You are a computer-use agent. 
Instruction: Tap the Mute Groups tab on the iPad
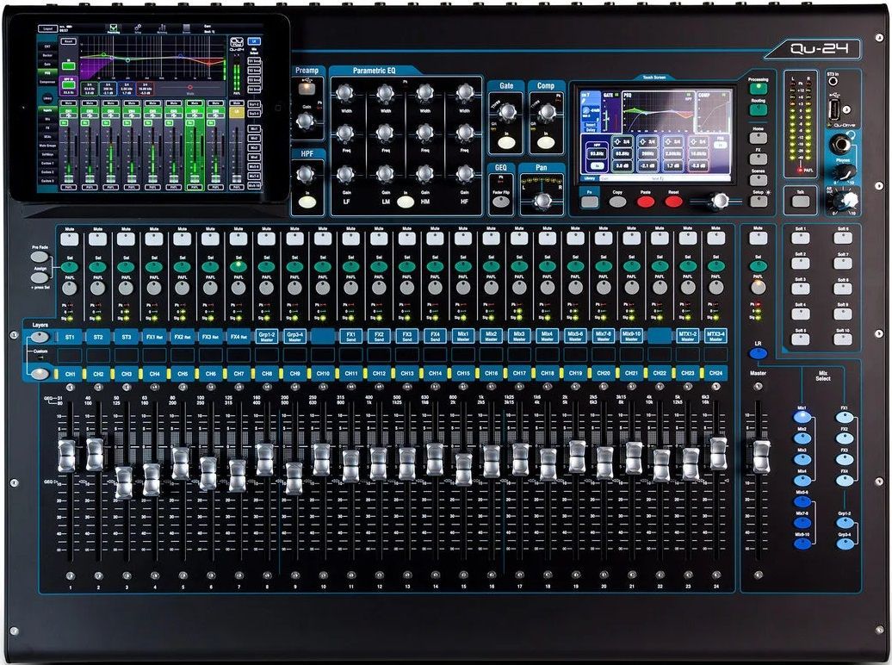click(x=48, y=146)
